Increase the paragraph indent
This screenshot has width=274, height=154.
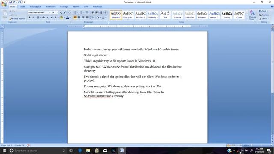tap(97, 12)
